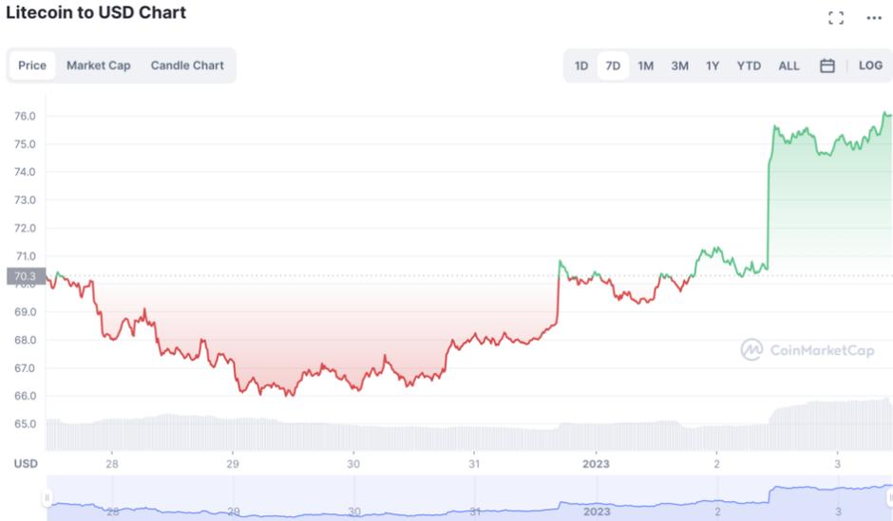
Task: Switch to the Candle Chart tab
Action: (x=187, y=65)
